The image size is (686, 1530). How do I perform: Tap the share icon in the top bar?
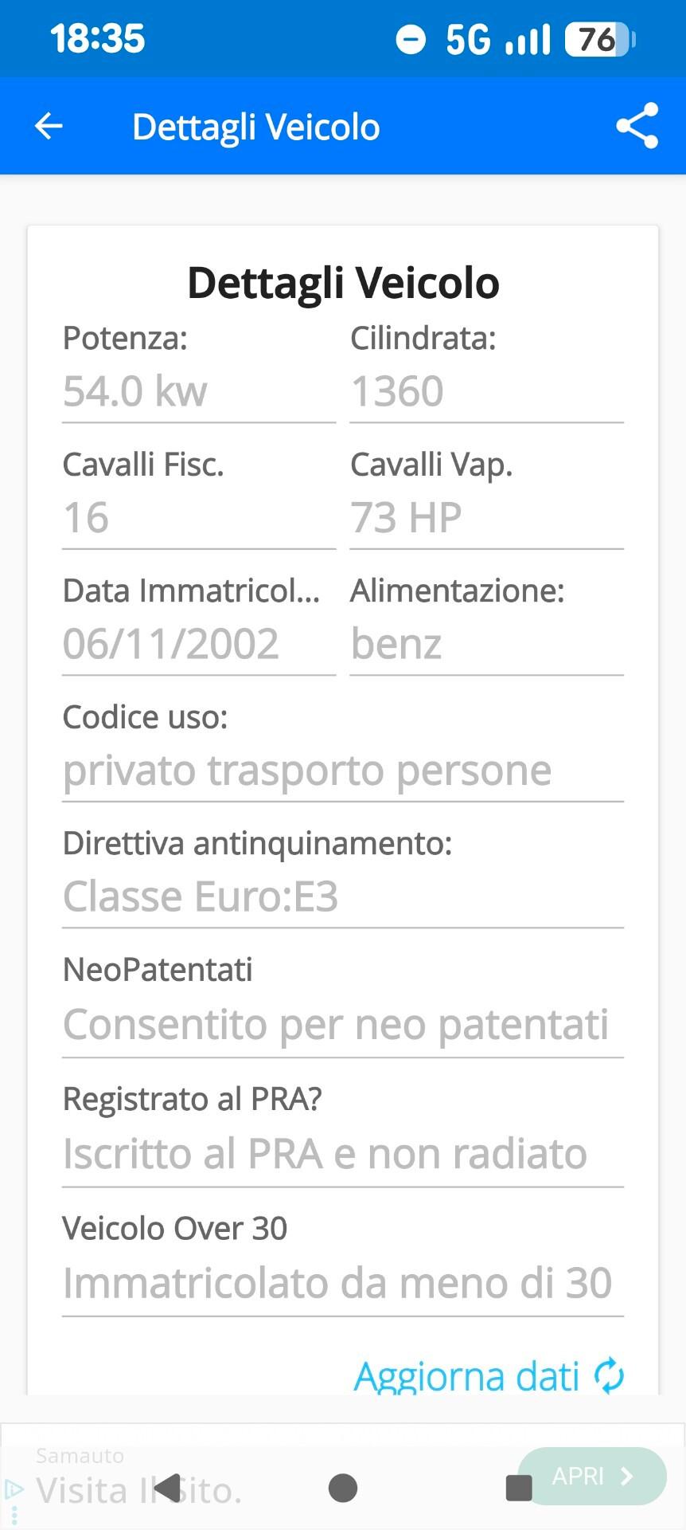[637, 126]
